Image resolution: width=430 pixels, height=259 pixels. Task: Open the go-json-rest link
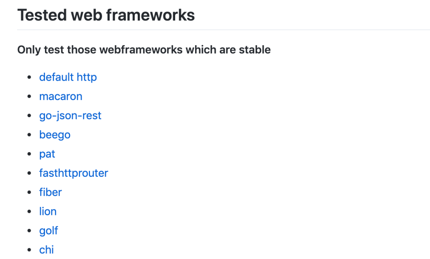coord(70,116)
